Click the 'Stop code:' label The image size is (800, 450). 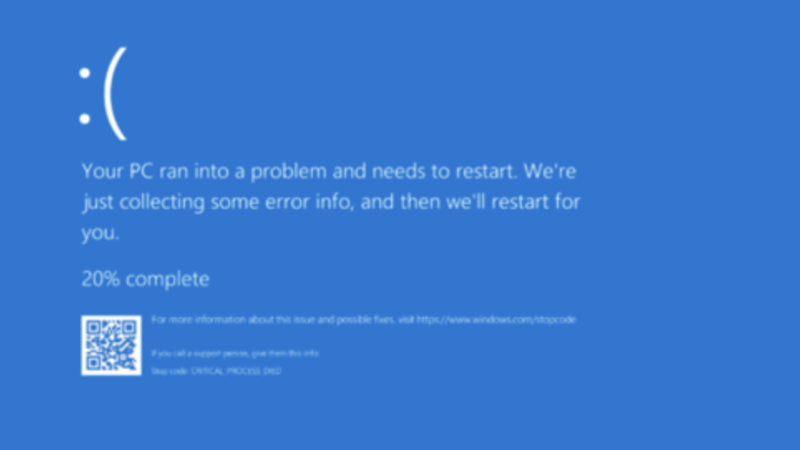point(170,371)
